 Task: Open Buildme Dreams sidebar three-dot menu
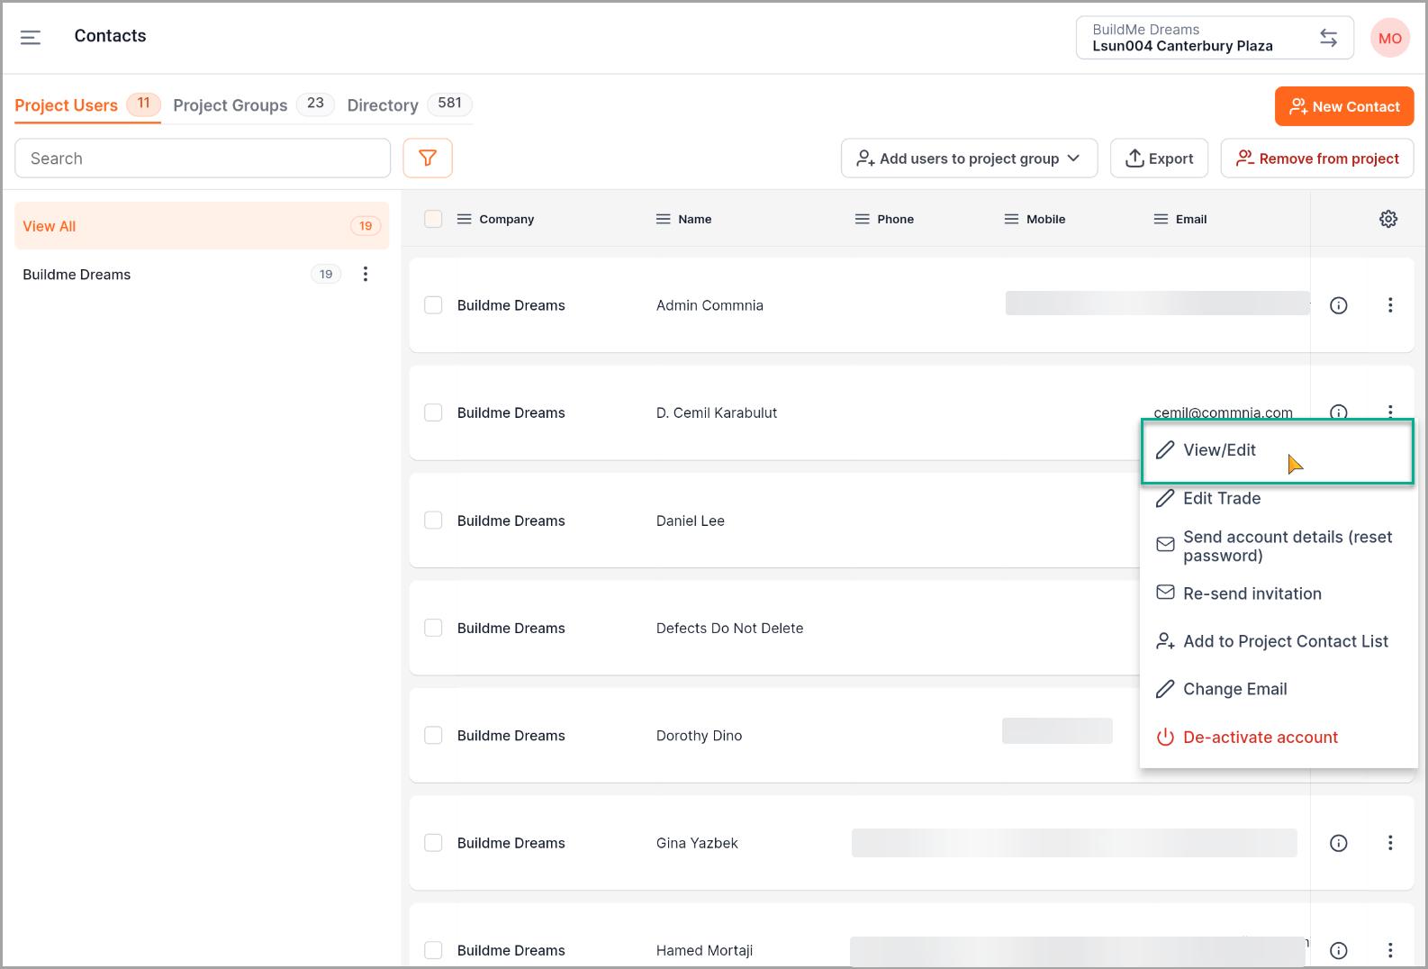coord(366,275)
